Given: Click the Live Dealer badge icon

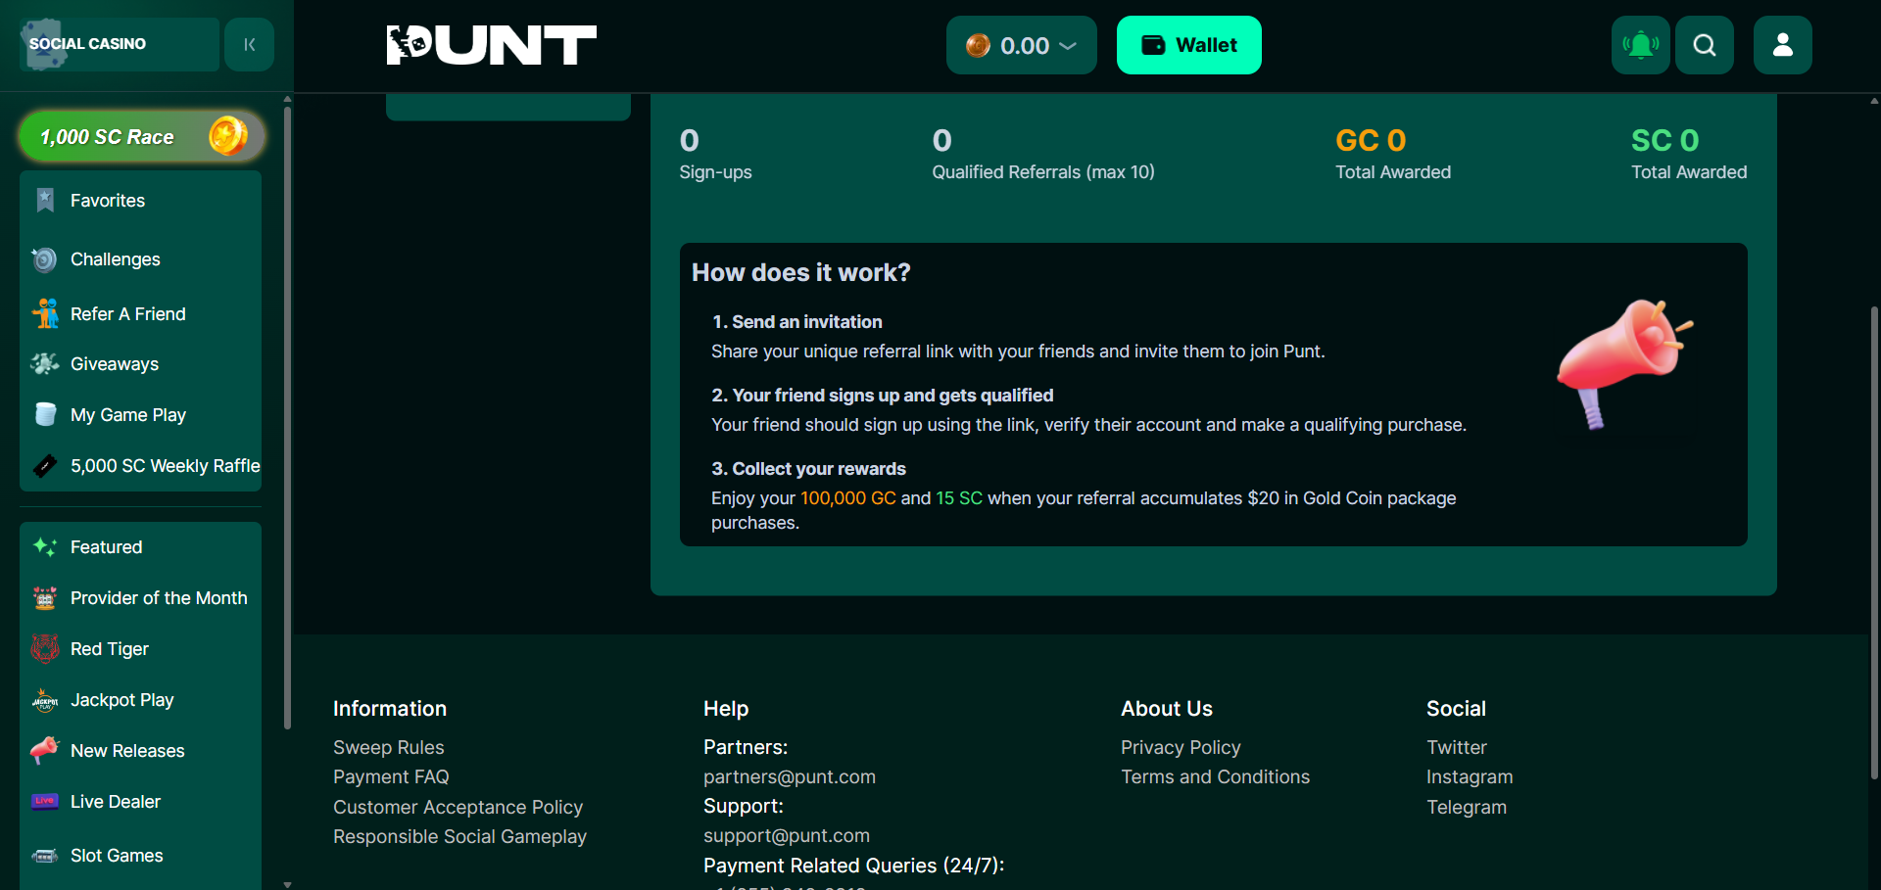Looking at the screenshot, I should point(45,801).
